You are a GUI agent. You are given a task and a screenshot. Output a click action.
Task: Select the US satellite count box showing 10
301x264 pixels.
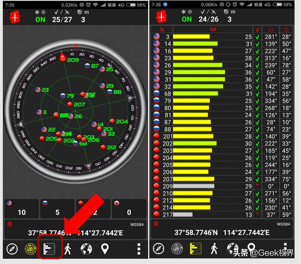pos(22,209)
